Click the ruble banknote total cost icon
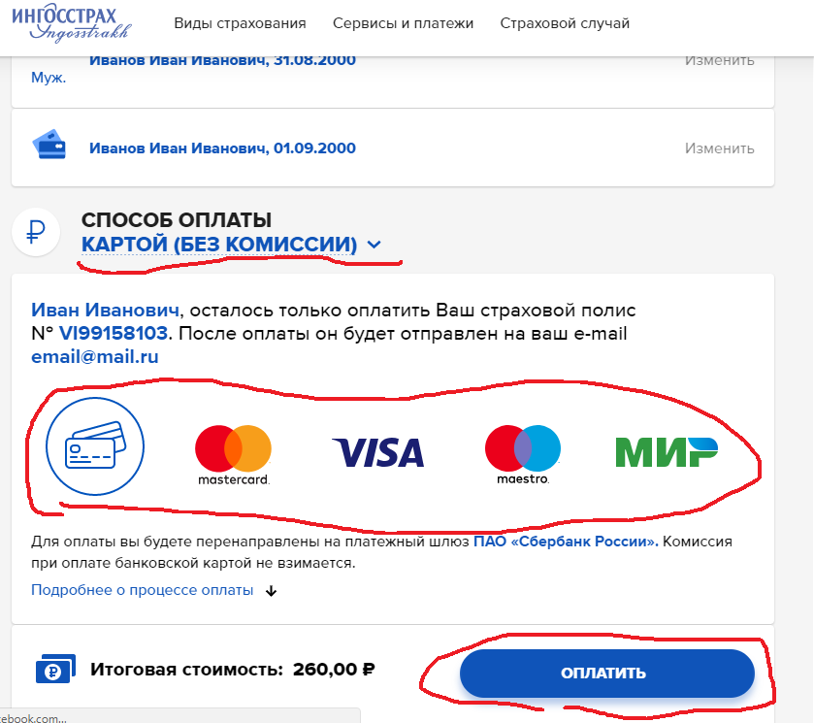Image resolution: width=814 pixels, height=723 pixels. click(x=55, y=669)
